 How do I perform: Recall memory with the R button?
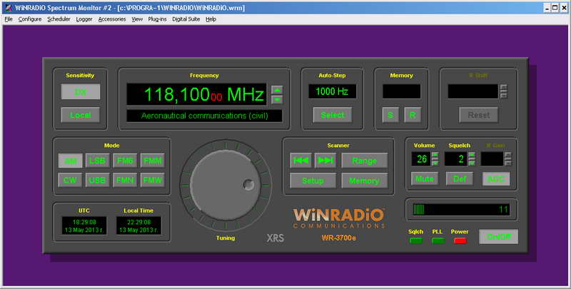413,115
